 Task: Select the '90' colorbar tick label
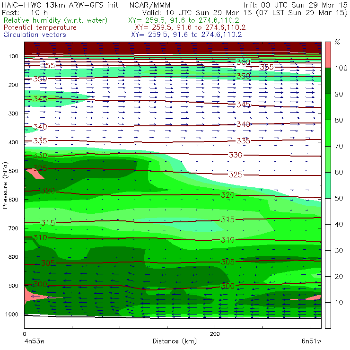pyautogui.click(x=339, y=94)
